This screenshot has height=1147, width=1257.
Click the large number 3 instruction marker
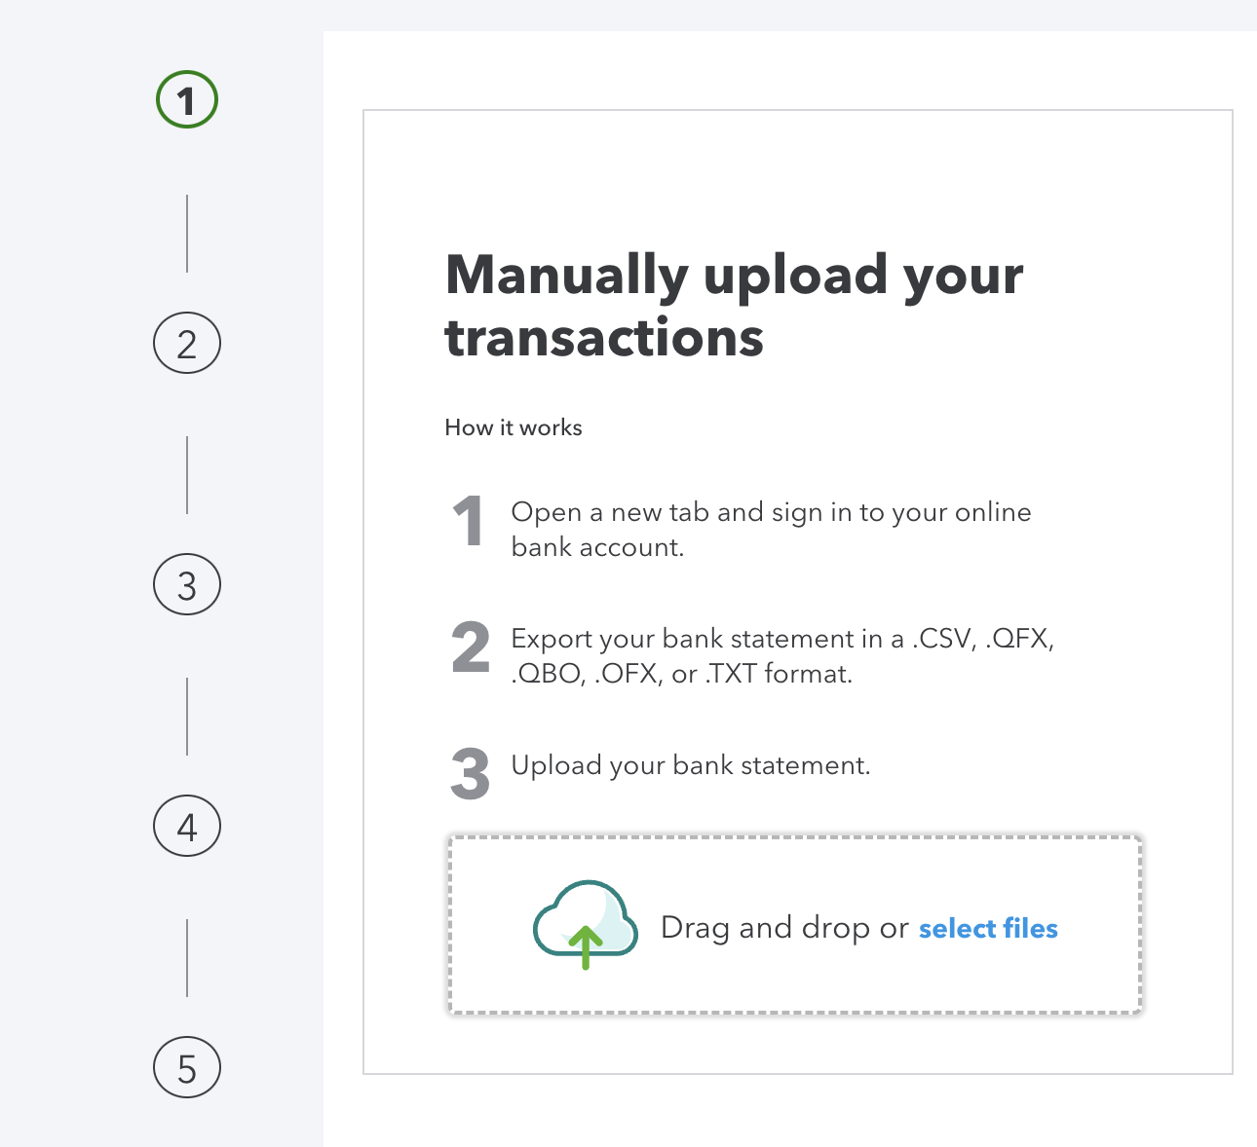tap(471, 774)
